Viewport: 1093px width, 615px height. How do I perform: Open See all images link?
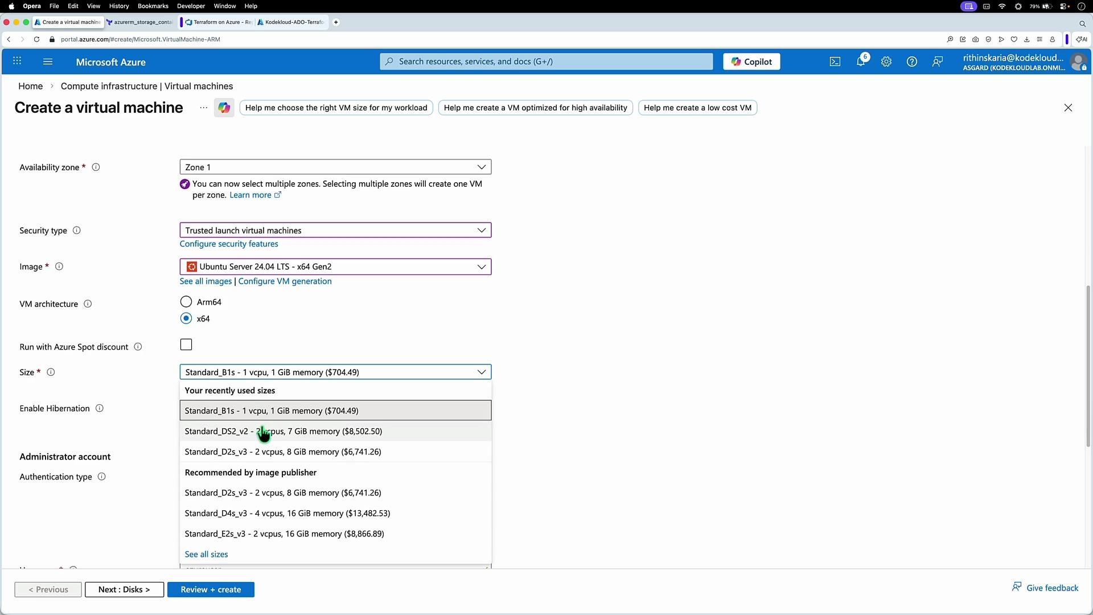tap(206, 281)
